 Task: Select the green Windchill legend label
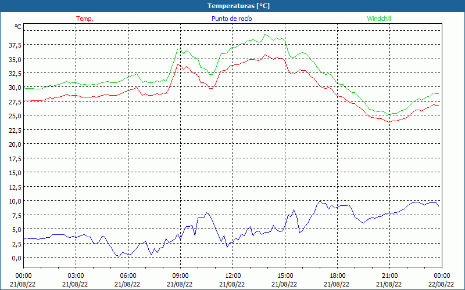tap(379, 19)
